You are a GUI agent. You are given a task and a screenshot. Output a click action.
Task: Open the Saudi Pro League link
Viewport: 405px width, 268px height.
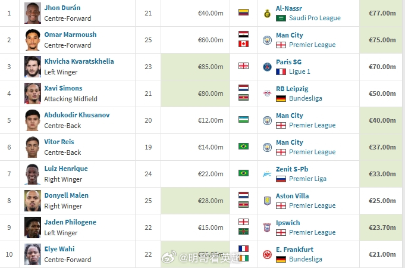[x=315, y=18]
